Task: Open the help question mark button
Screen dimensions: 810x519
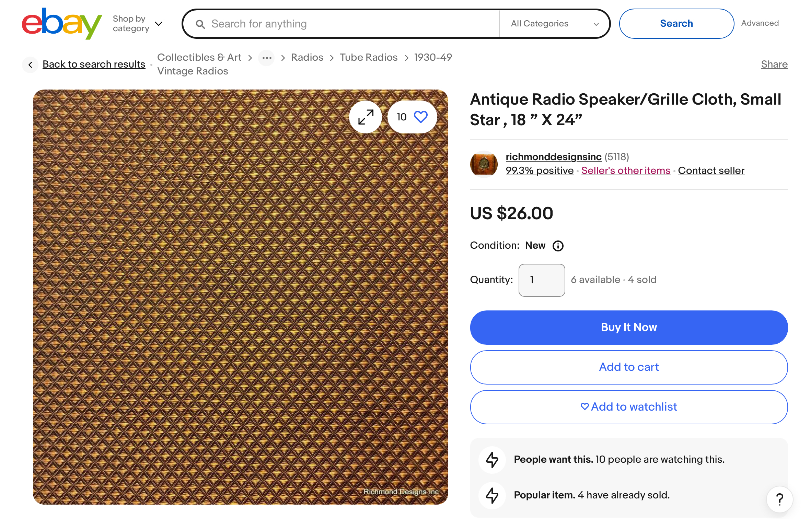Action: 779,499
